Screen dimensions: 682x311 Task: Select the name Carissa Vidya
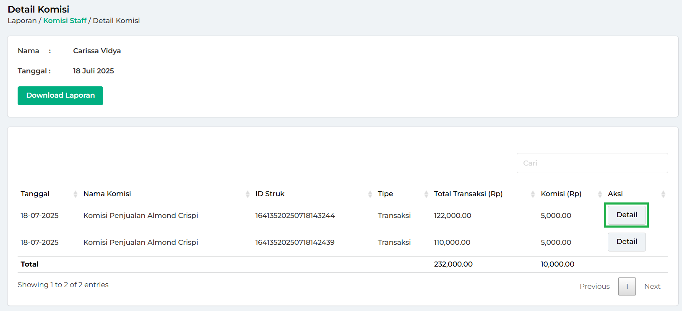(97, 51)
